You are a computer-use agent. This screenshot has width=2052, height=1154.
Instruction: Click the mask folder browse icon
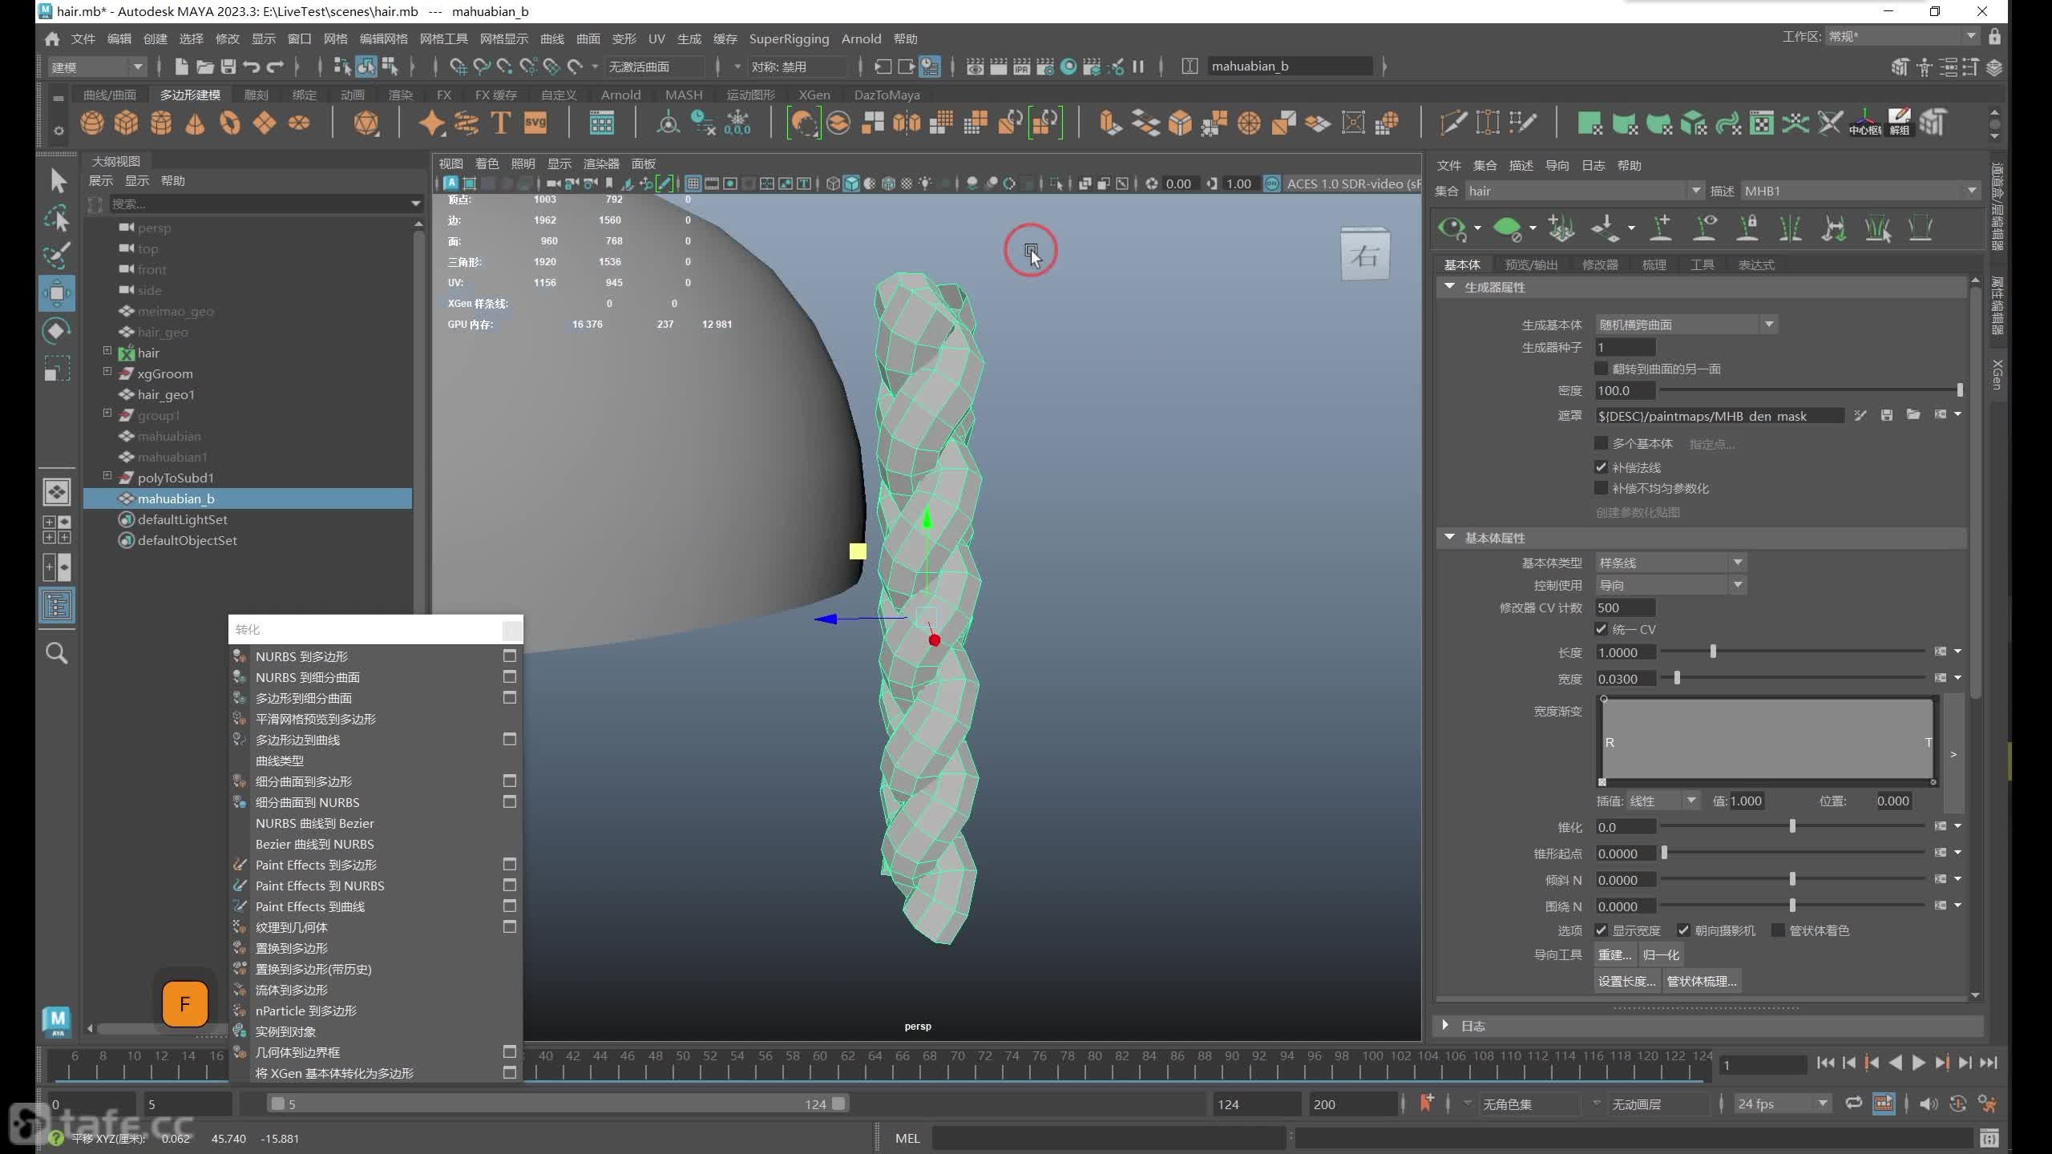pos(1913,415)
